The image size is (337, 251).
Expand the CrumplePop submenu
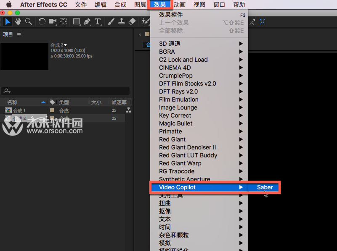[x=199, y=76]
